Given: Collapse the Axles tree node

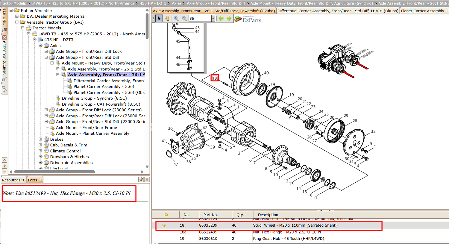Looking at the screenshot, I should click(40, 46).
